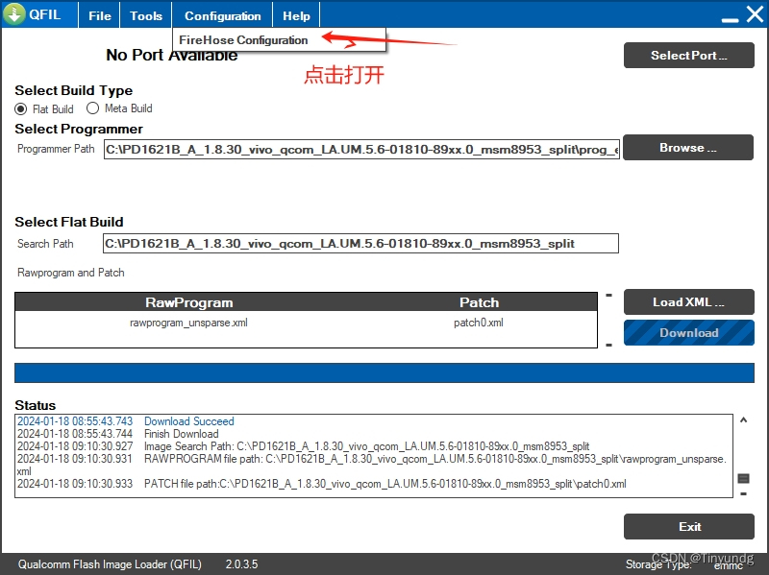Click the Image Search Path log line
769x575 pixels.
tap(366, 446)
